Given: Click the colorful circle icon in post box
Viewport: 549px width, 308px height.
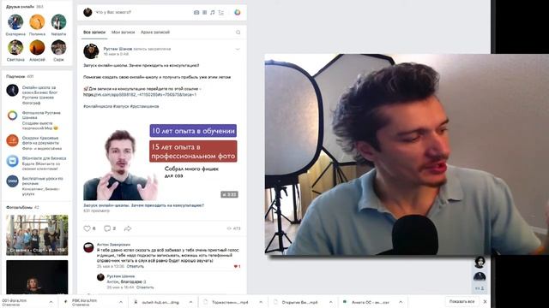Looking at the screenshot, I should (x=238, y=12).
